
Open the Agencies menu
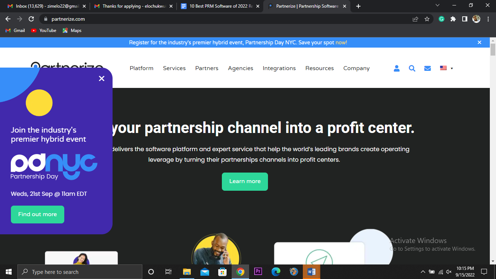[240, 68]
